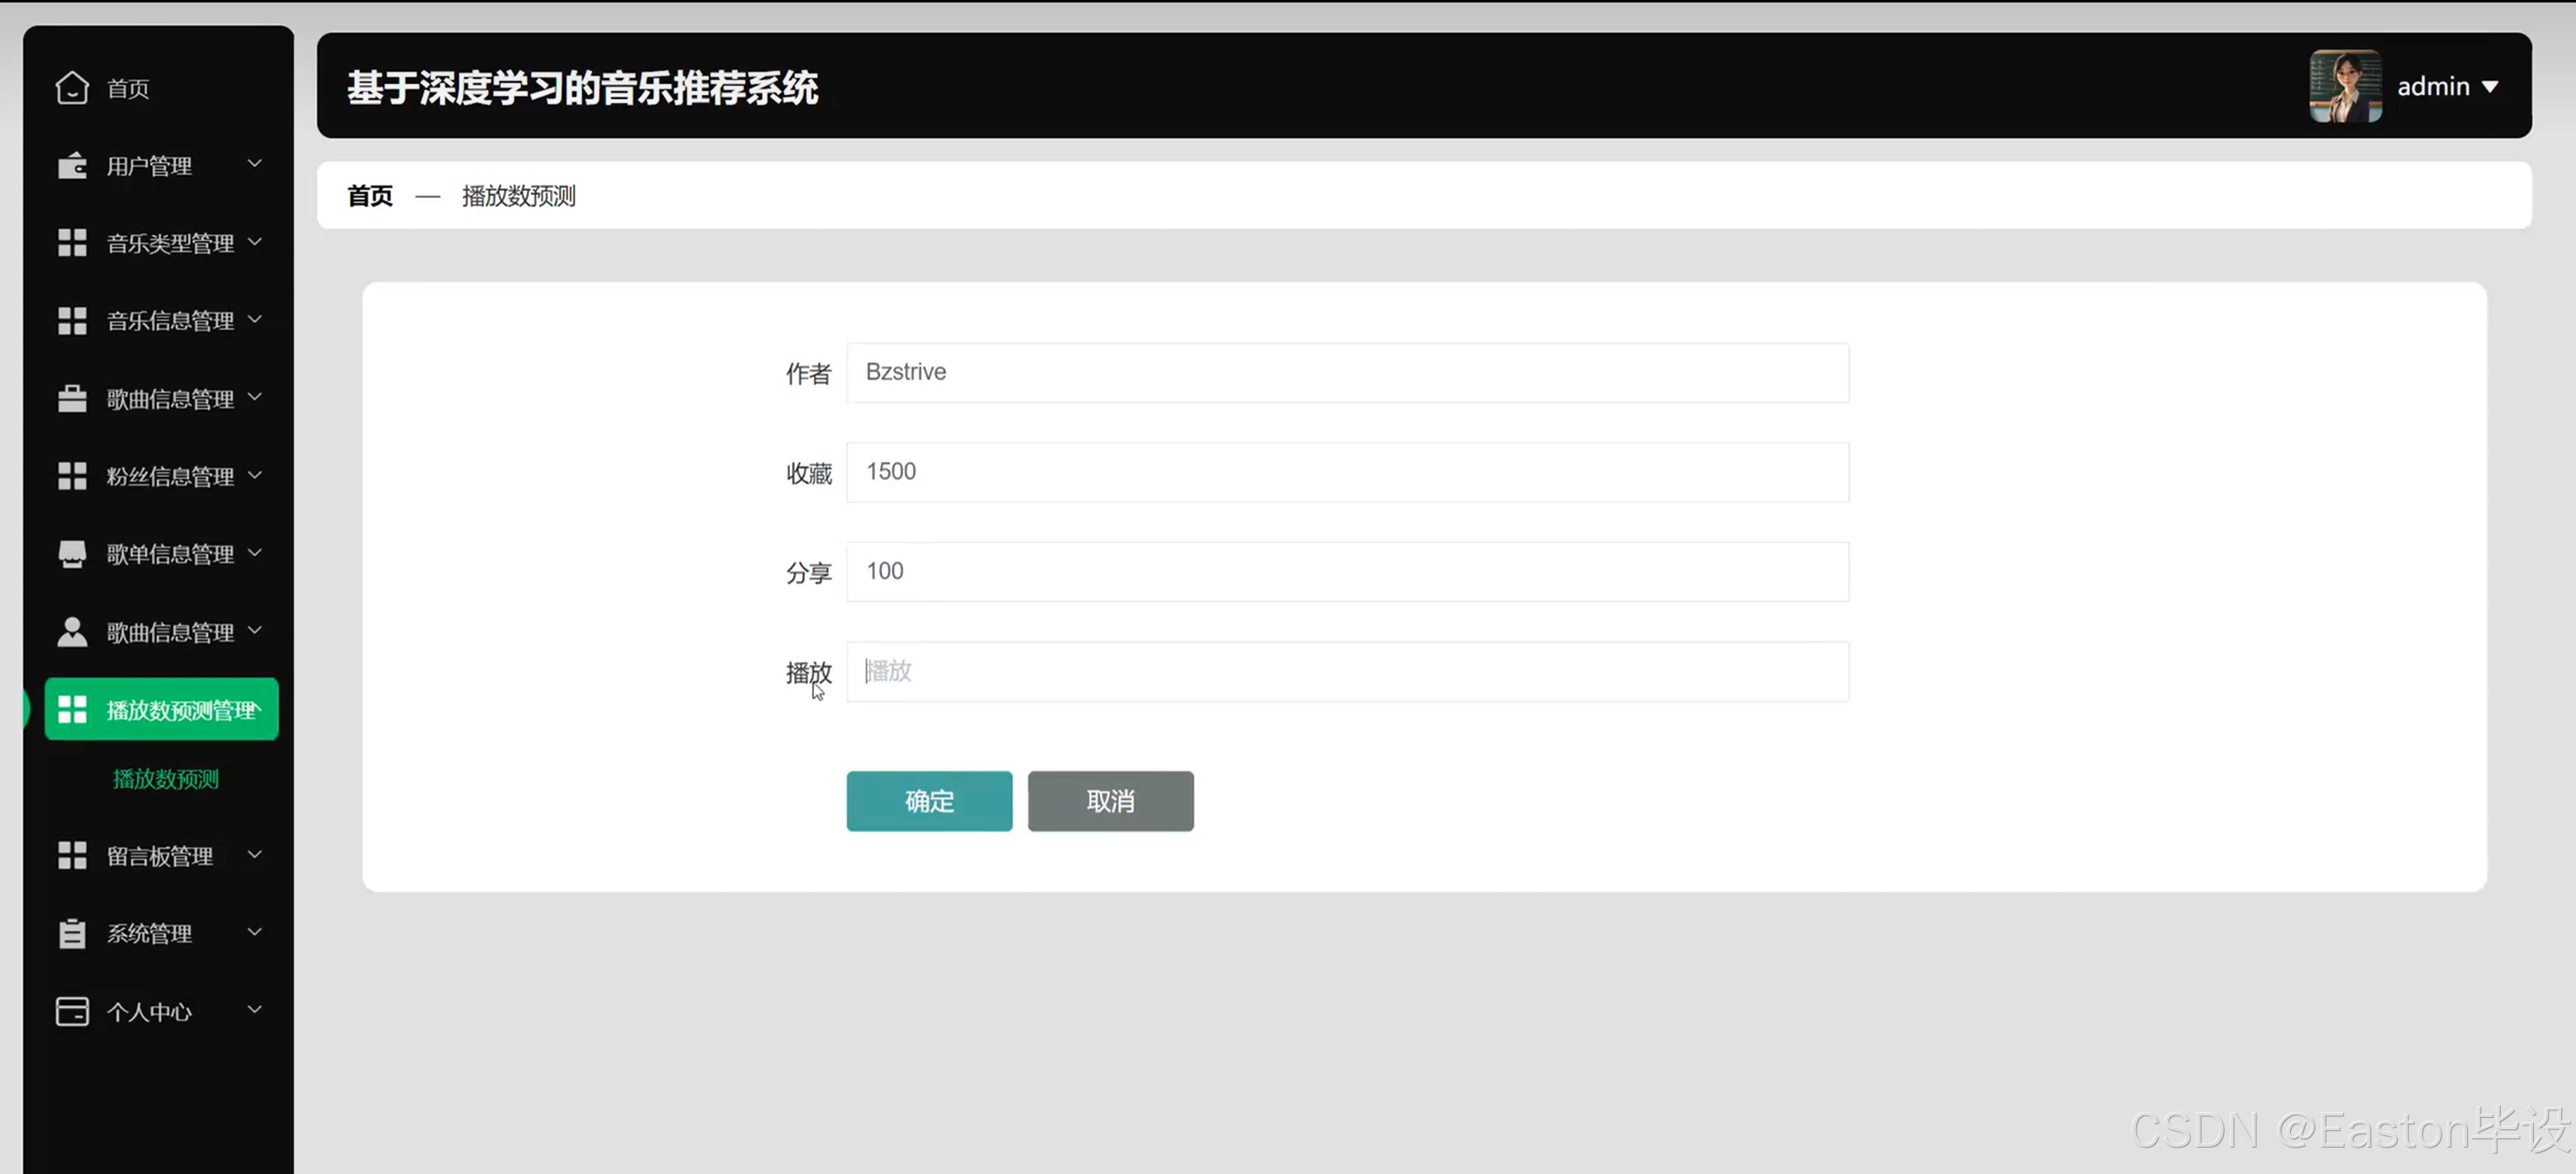Screen dimensions: 2576x1174
Task: Click the inbox icon beside 歌单信息管理
Action: point(72,553)
